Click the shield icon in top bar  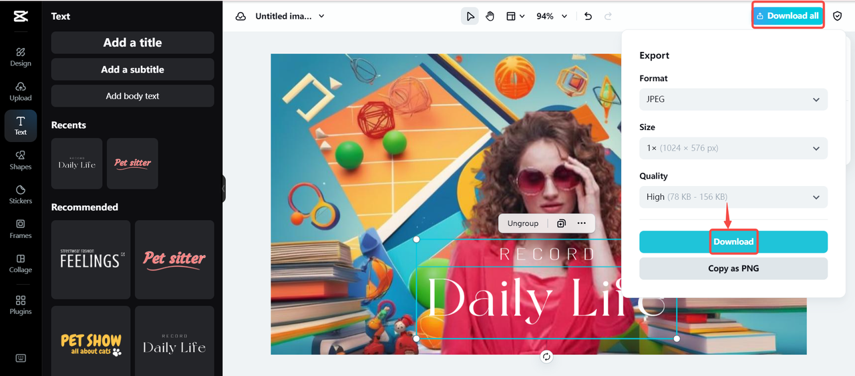(x=837, y=16)
